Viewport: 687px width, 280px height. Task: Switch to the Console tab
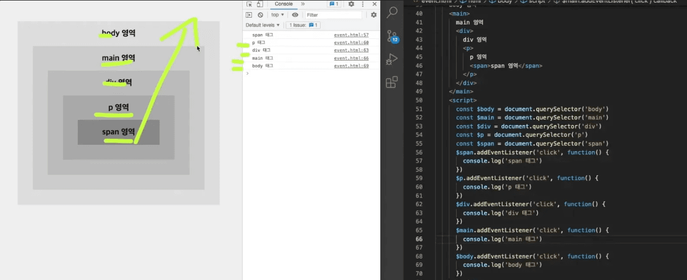(x=283, y=4)
